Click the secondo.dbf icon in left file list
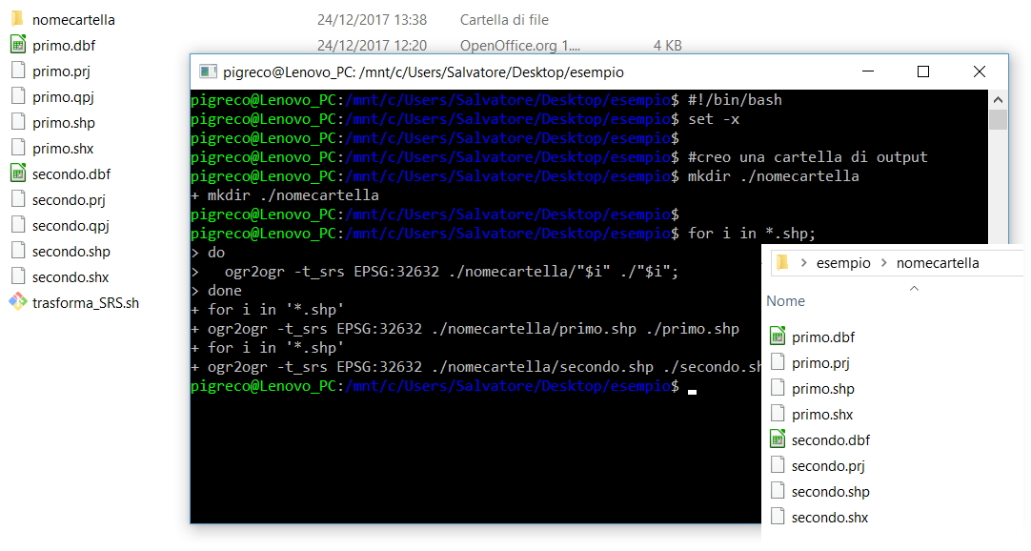 click(x=17, y=173)
